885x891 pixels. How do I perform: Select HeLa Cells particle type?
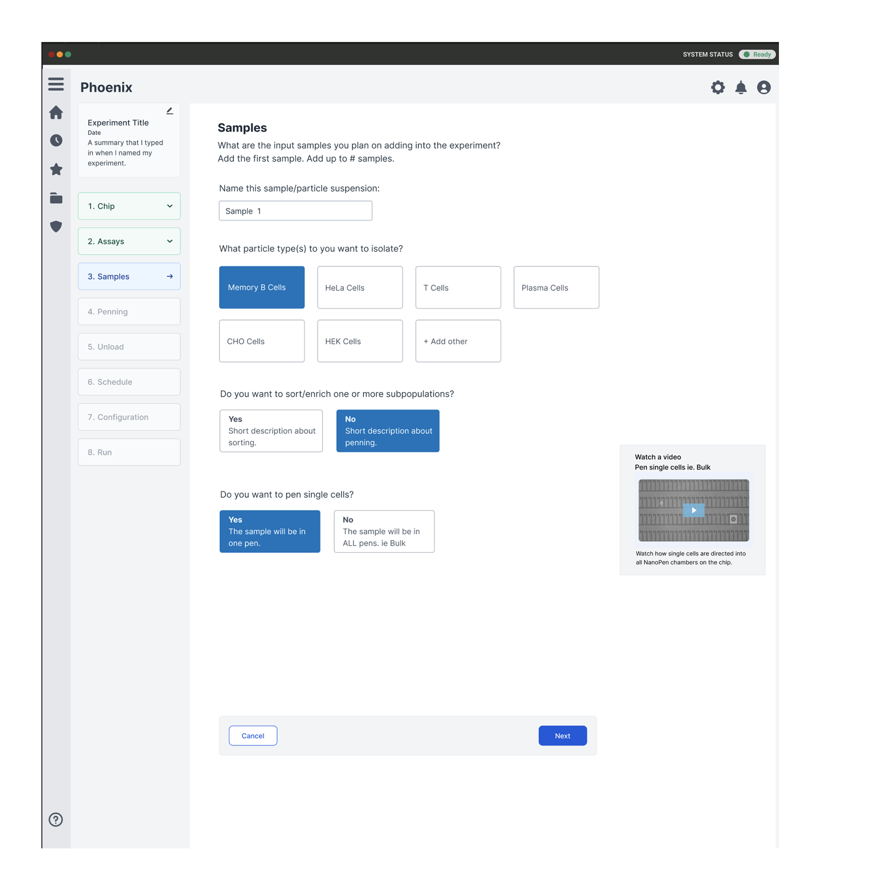pyautogui.click(x=360, y=287)
